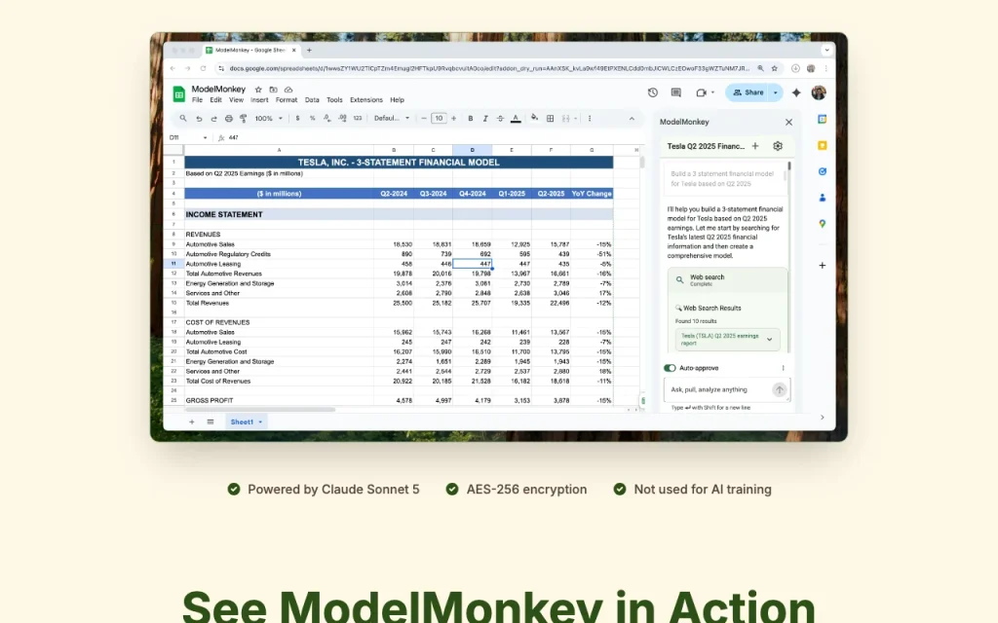Click the browser address bar in the screenshot
998x623 pixels.
489,69
